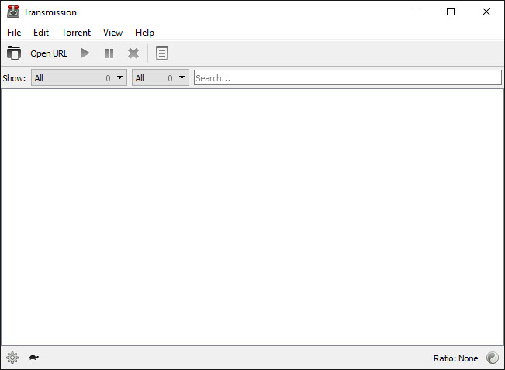Open the Torrent menu
The height and width of the screenshot is (370, 505).
pos(76,33)
